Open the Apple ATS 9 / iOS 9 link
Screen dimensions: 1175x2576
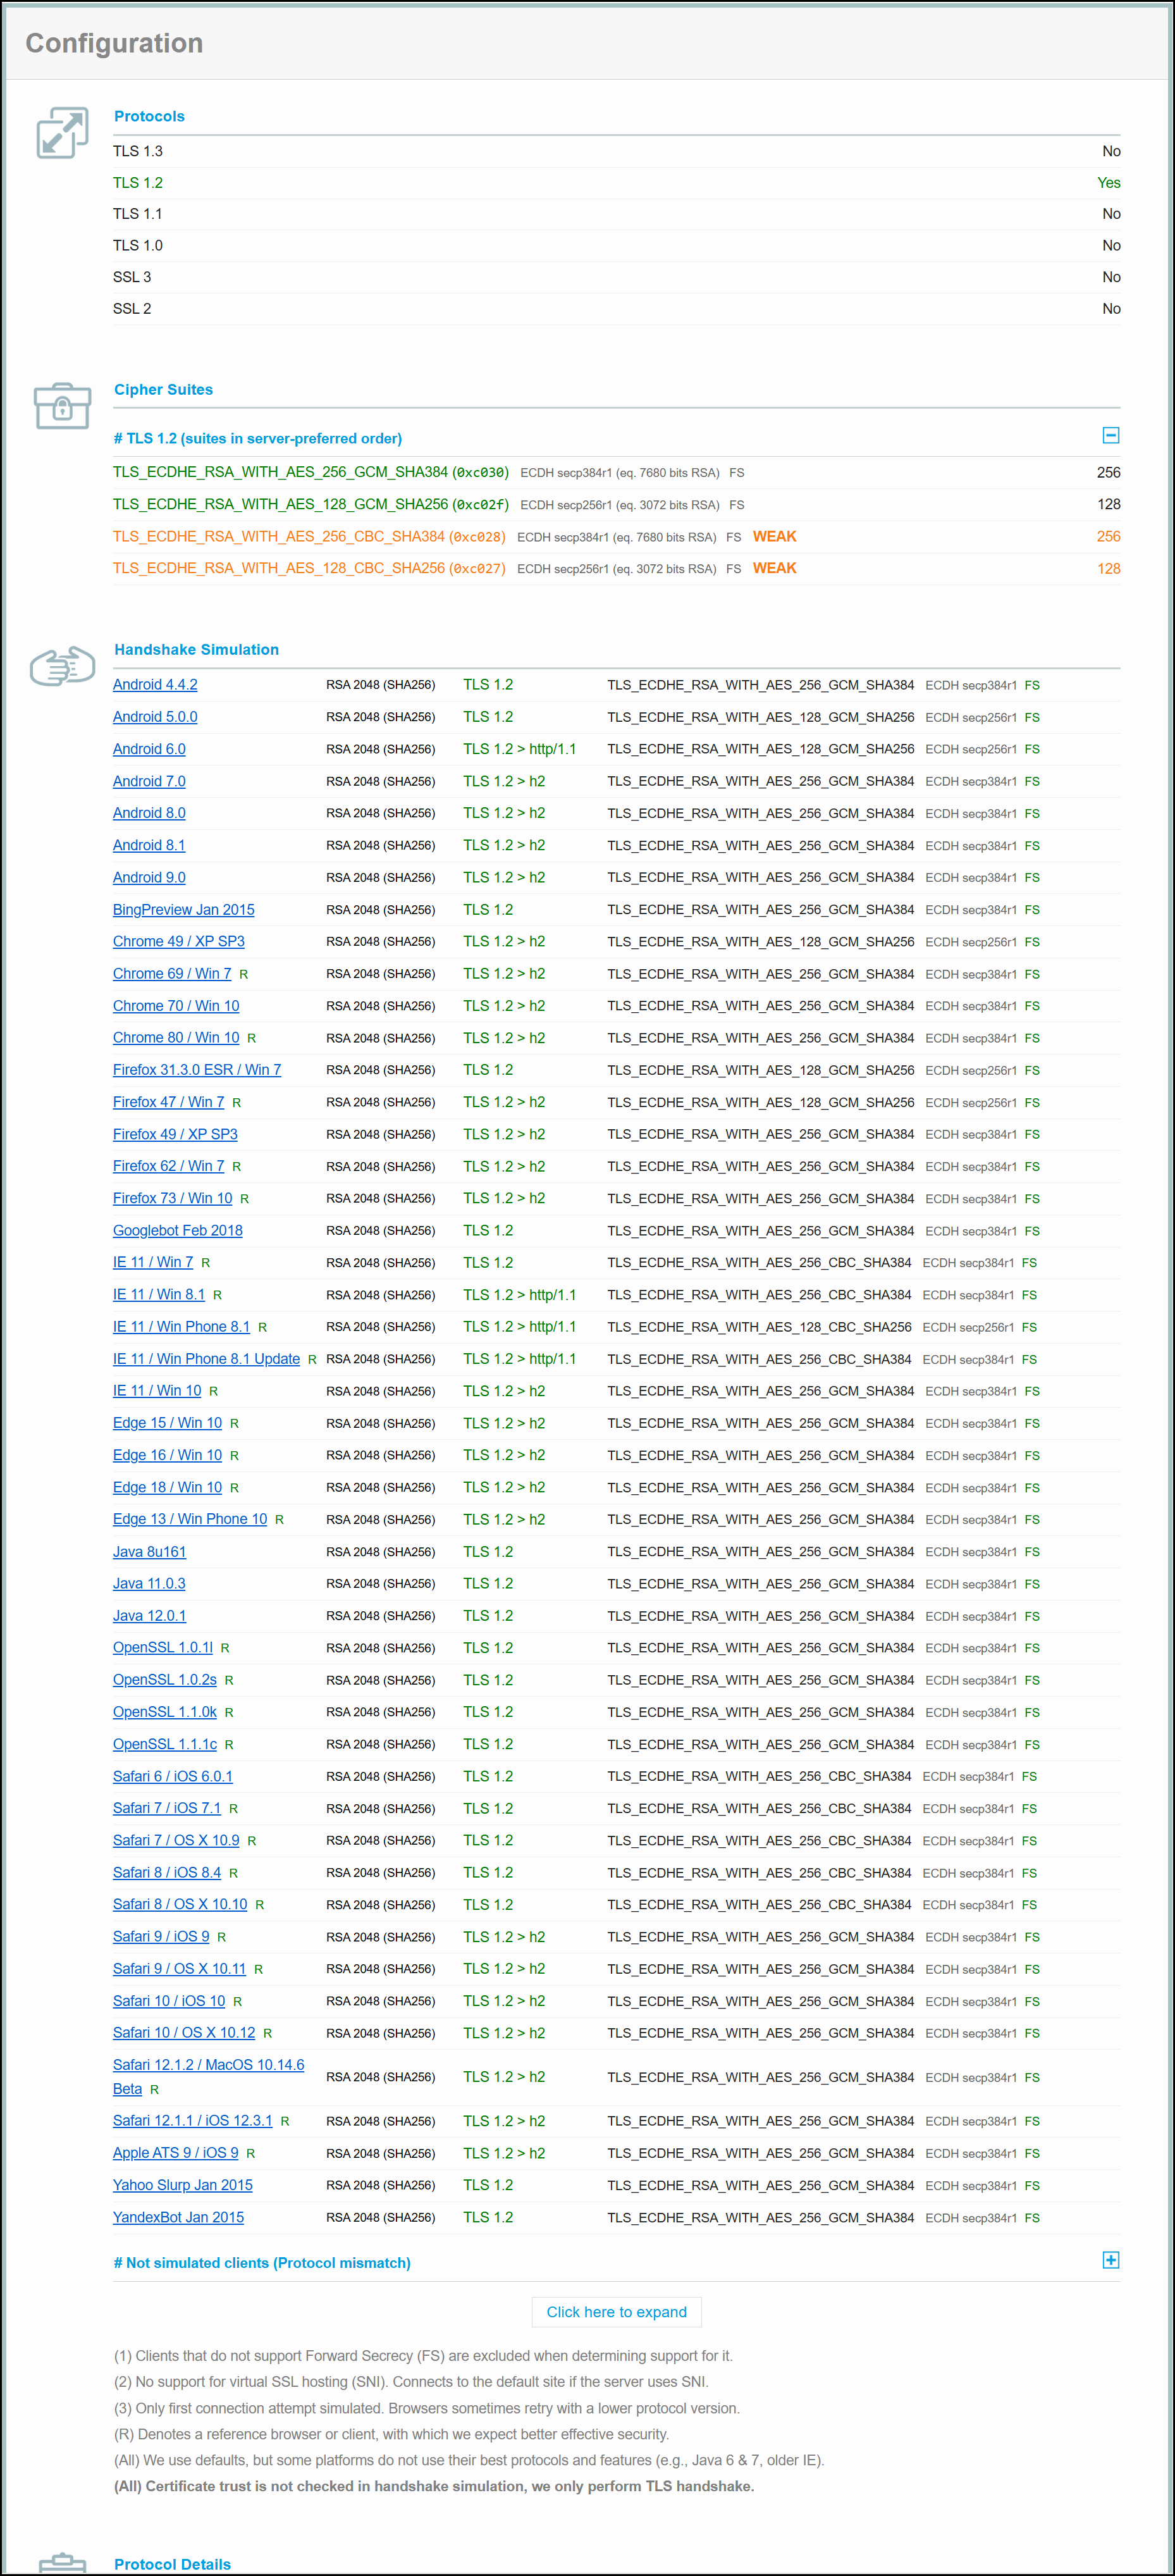[x=175, y=2153]
